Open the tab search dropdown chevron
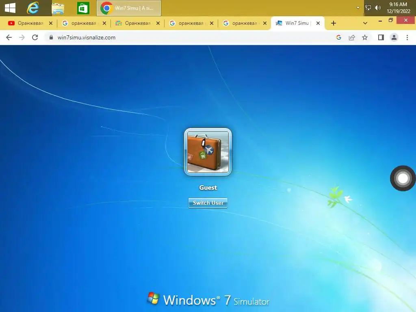416x312 pixels. (365, 23)
